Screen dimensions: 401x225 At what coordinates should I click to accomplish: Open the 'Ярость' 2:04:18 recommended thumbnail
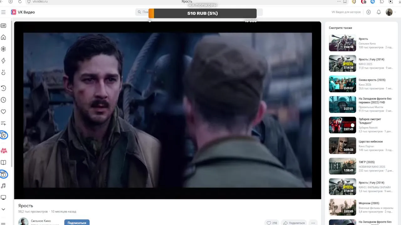point(342,43)
